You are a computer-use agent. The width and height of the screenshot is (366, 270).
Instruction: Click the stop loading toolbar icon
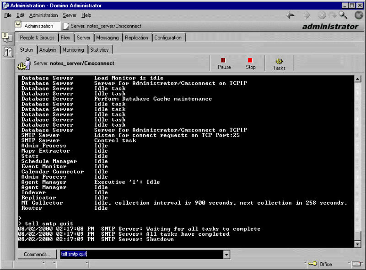[322, 16]
